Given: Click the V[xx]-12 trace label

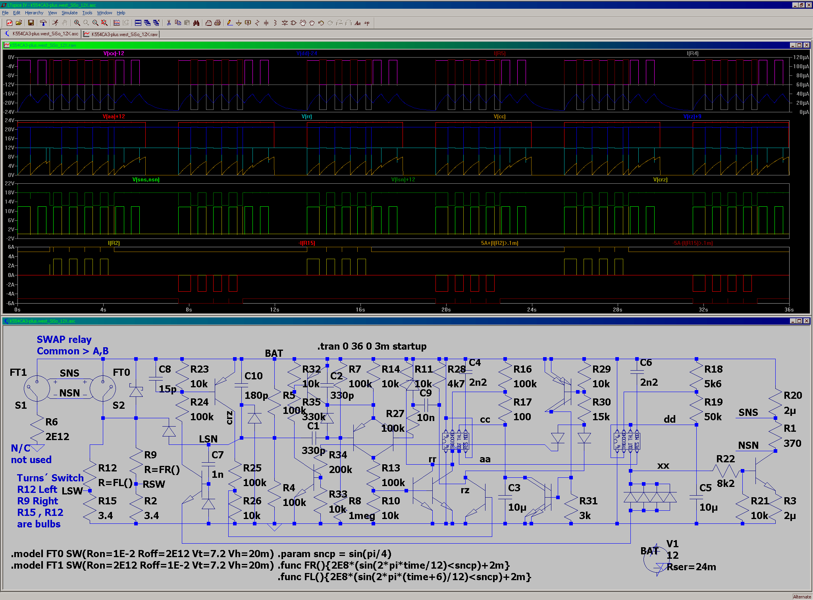Looking at the screenshot, I should point(114,54).
